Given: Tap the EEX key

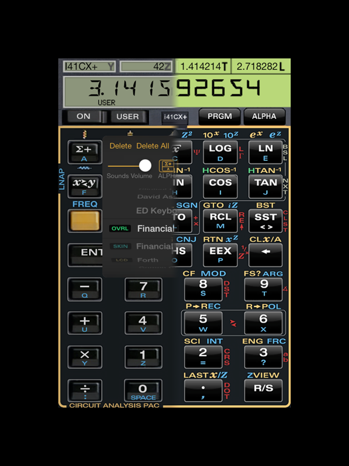Looking at the screenshot, I should click(x=220, y=255).
